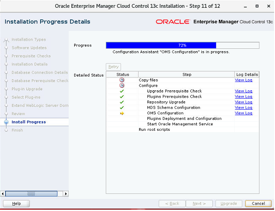Select Software Updates in the step list

29,48
